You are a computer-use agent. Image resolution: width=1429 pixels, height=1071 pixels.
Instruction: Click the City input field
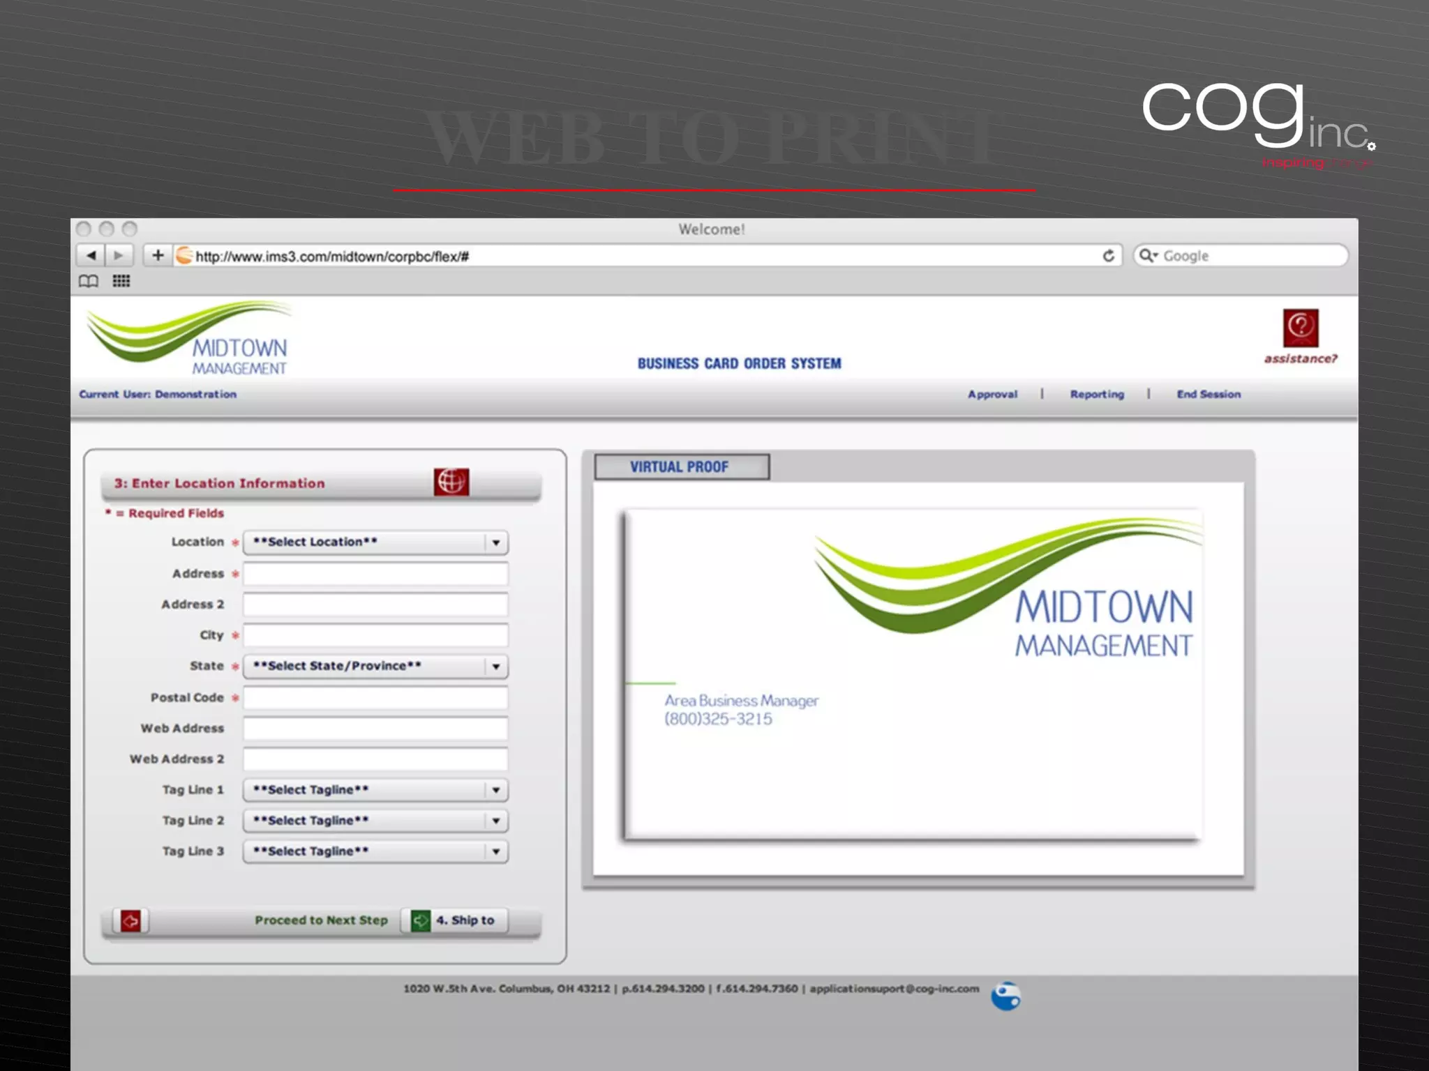click(x=375, y=635)
